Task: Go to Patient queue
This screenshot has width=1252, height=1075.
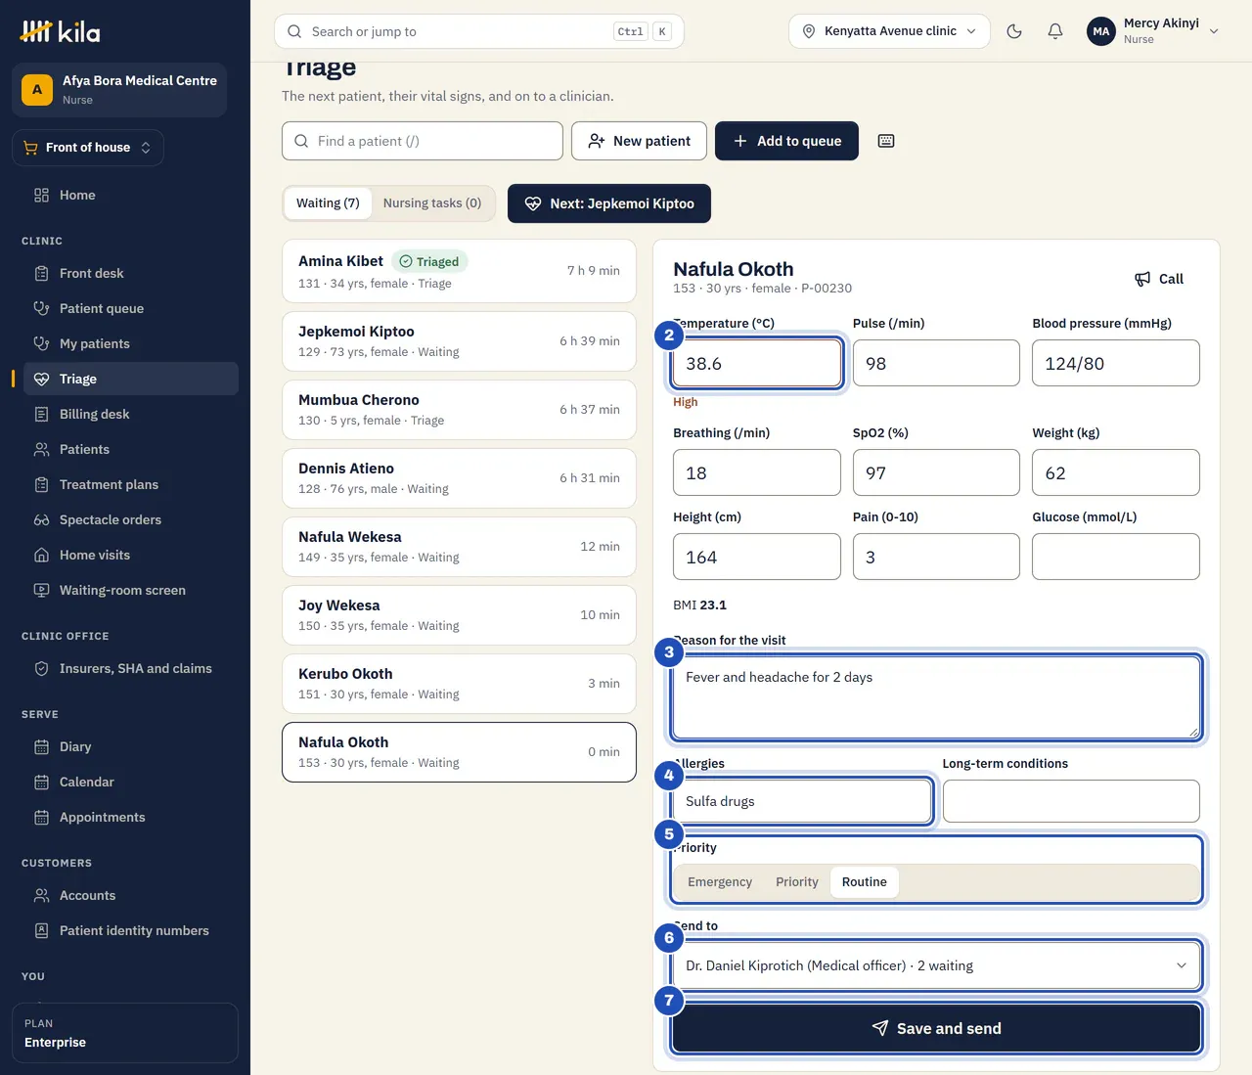Action: [125, 308]
